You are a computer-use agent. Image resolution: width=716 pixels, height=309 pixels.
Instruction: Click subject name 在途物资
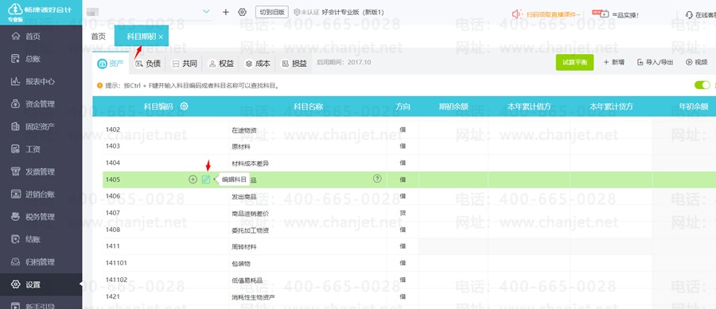[x=244, y=131]
